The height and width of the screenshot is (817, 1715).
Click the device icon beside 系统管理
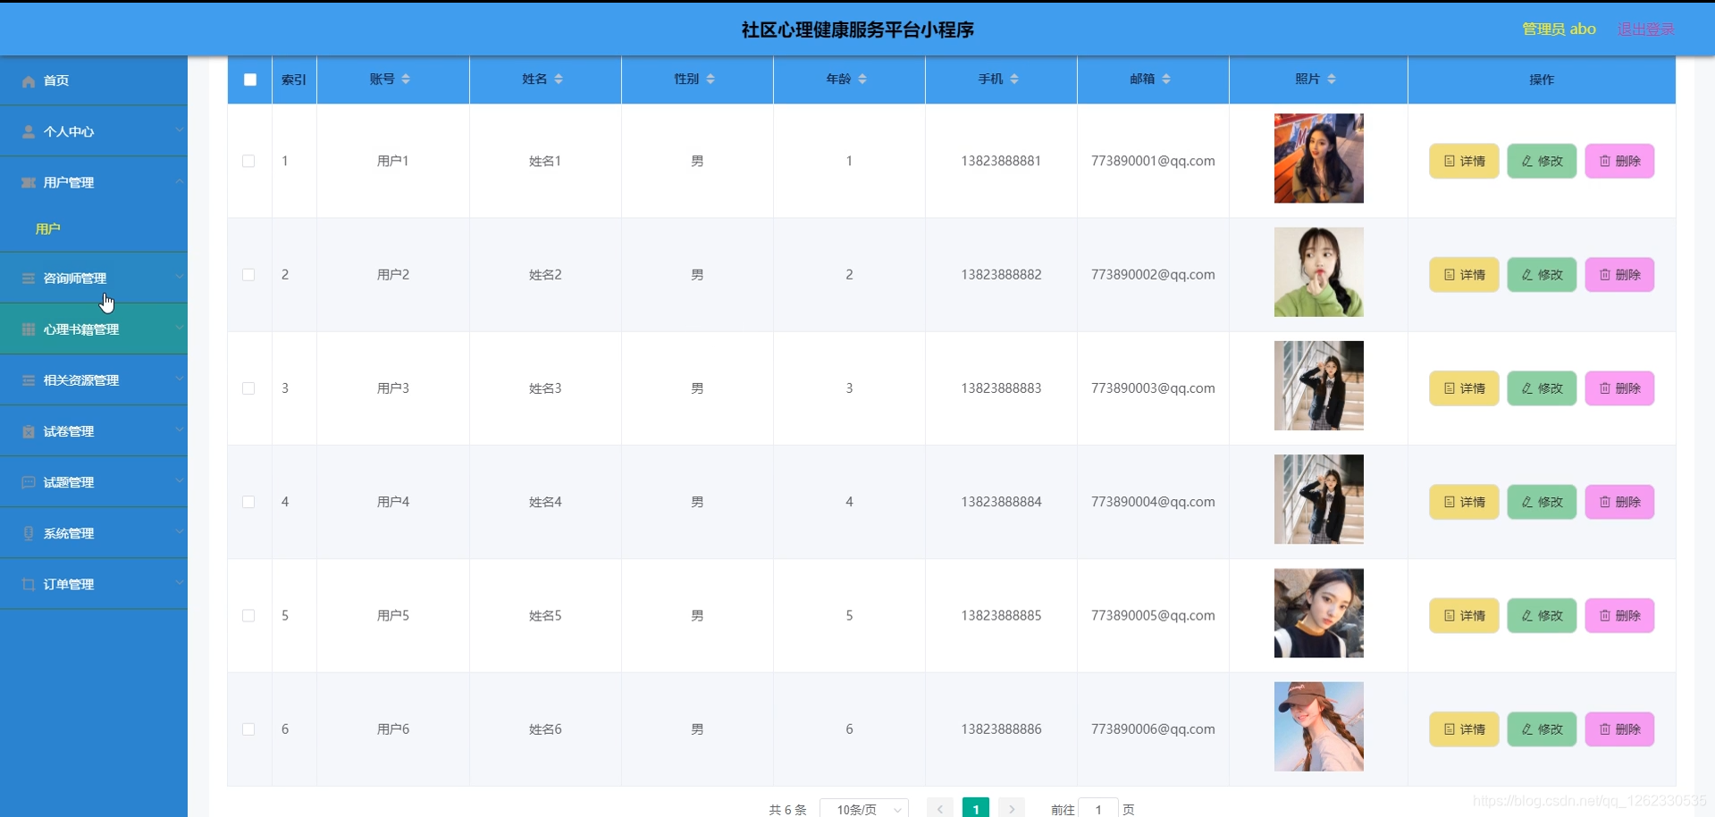(x=29, y=533)
